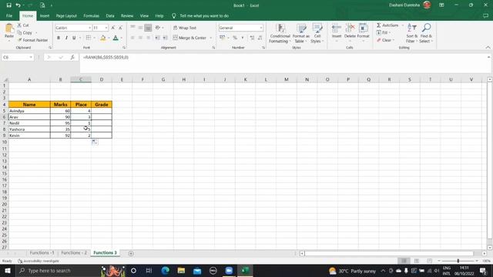Switch to the Formulas ribbon tab
The height and width of the screenshot is (277, 493).
pos(91,15)
